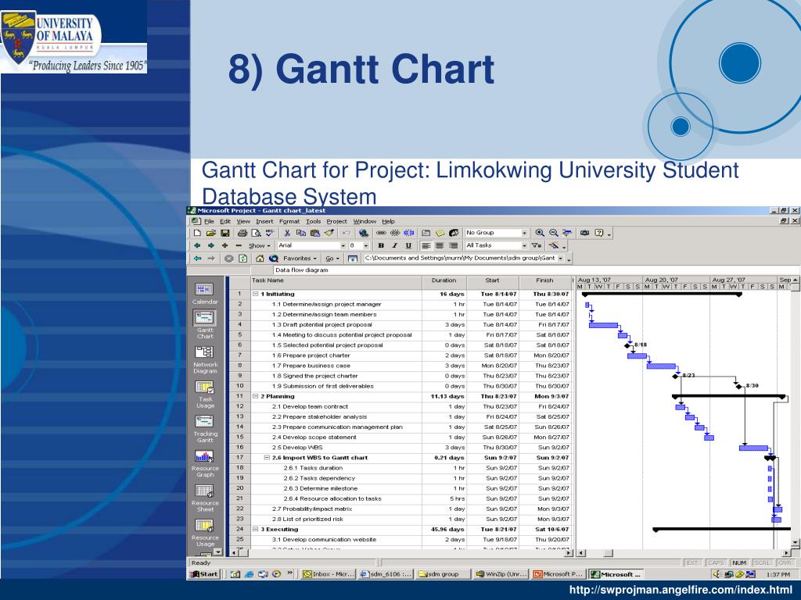Image resolution: width=801 pixels, height=600 pixels.
Task: Open the Insert menu
Action: 264,221
